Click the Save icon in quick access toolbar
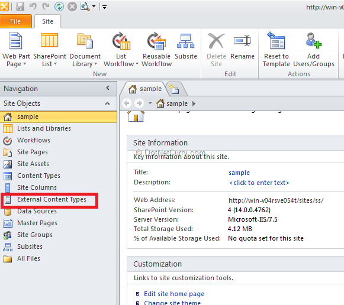Image resolution: width=344 pixels, height=305 pixels. [20, 7]
